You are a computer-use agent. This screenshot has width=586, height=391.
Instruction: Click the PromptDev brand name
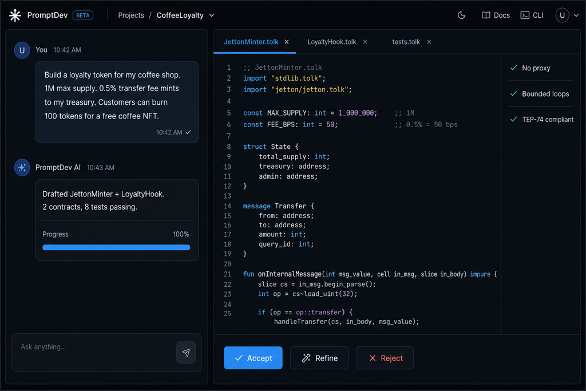pyautogui.click(x=47, y=15)
